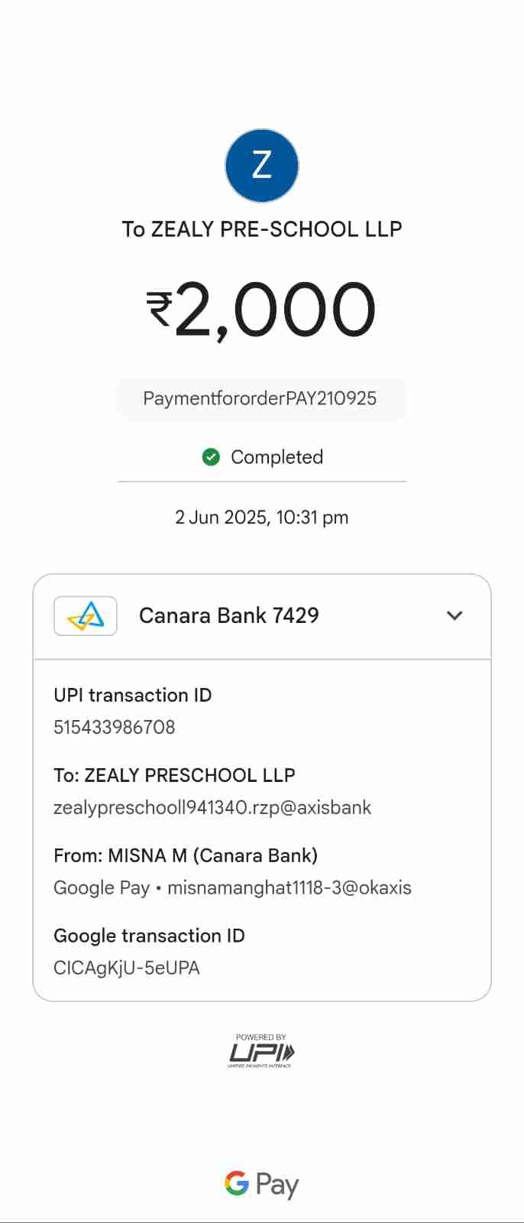Click the 2,000 payment amount

[x=275, y=310]
